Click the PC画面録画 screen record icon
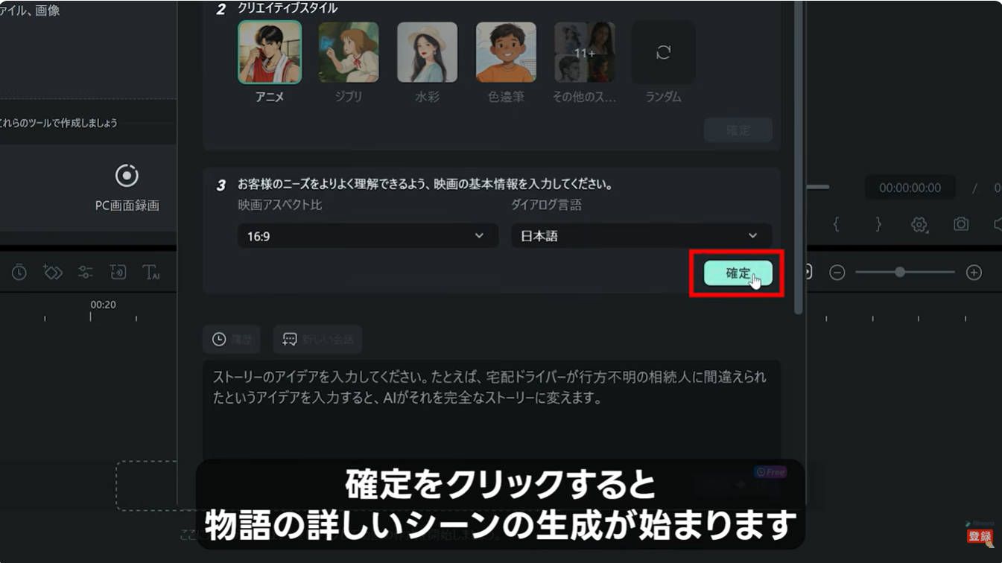The image size is (1002, 563). click(x=127, y=176)
